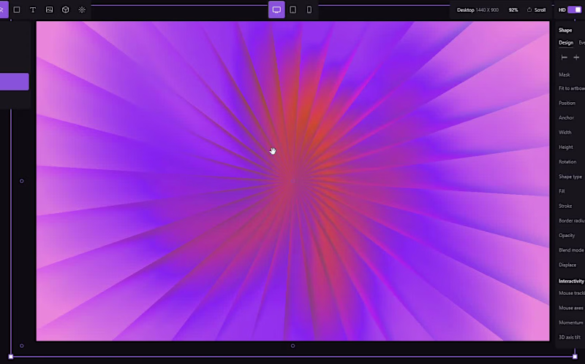The width and height of the screenshot is (585, 364).
Task: Click the Fill property label
Action: 562,191
